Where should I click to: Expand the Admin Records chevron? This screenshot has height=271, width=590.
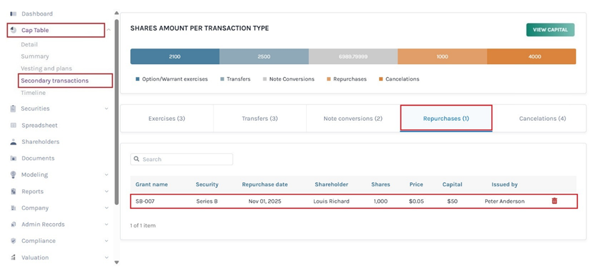pos(106,224)
